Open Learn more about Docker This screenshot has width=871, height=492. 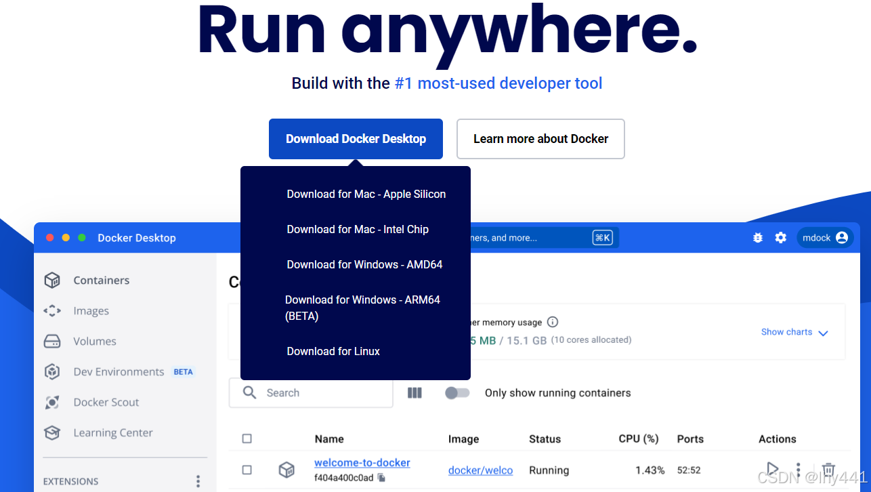point(540,139)
